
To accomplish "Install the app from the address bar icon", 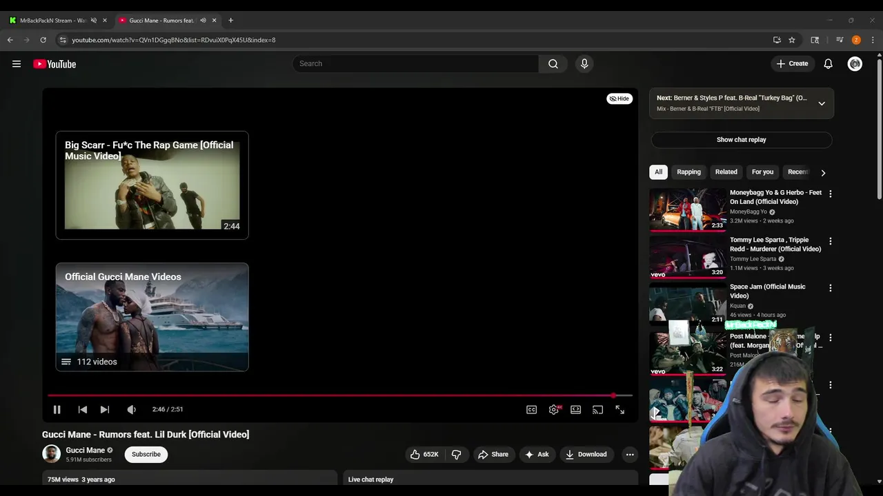I will [777, 40].
